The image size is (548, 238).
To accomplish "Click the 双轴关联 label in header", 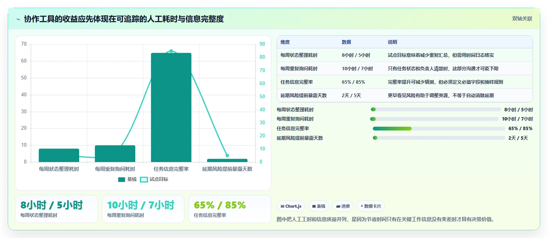I will 522,19.
